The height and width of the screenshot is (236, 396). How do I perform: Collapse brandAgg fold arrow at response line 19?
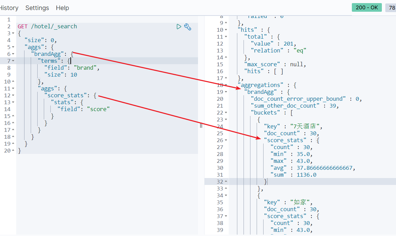click(226, 92)
